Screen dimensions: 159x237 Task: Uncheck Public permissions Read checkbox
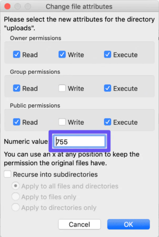click(x=17, y=122)
